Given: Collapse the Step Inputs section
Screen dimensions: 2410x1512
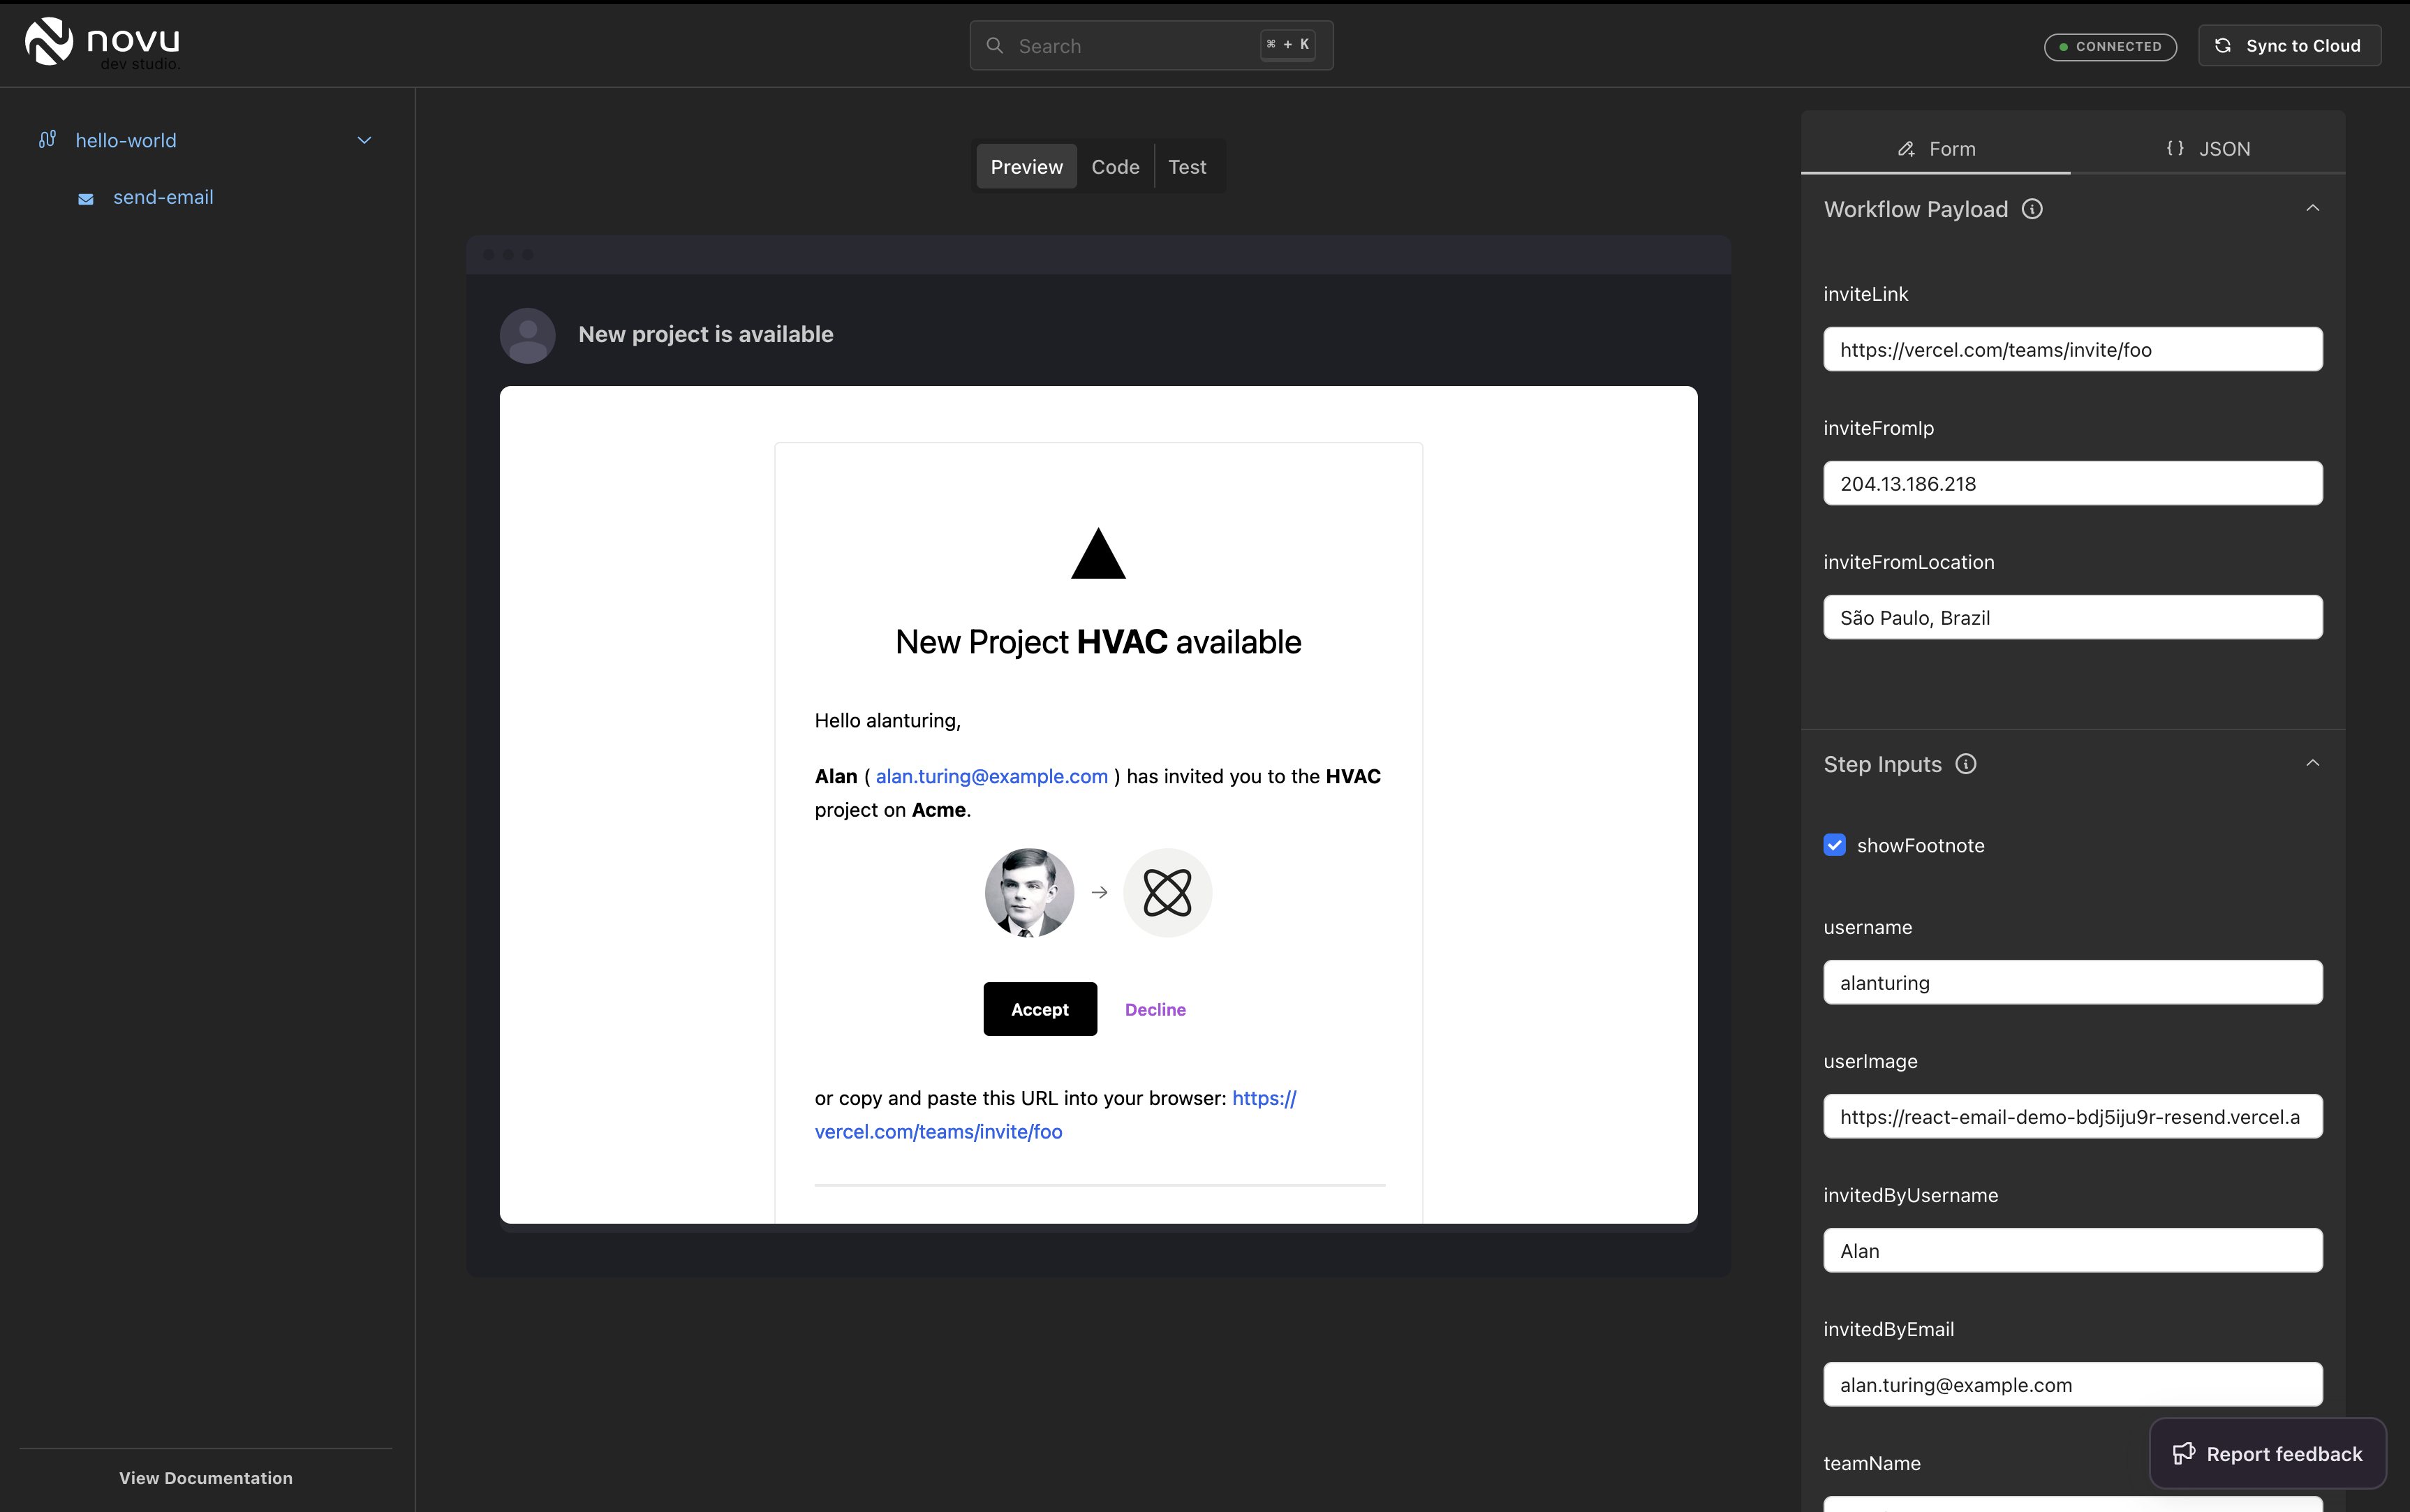Looking at the screenshot, I should (2312, 764).
